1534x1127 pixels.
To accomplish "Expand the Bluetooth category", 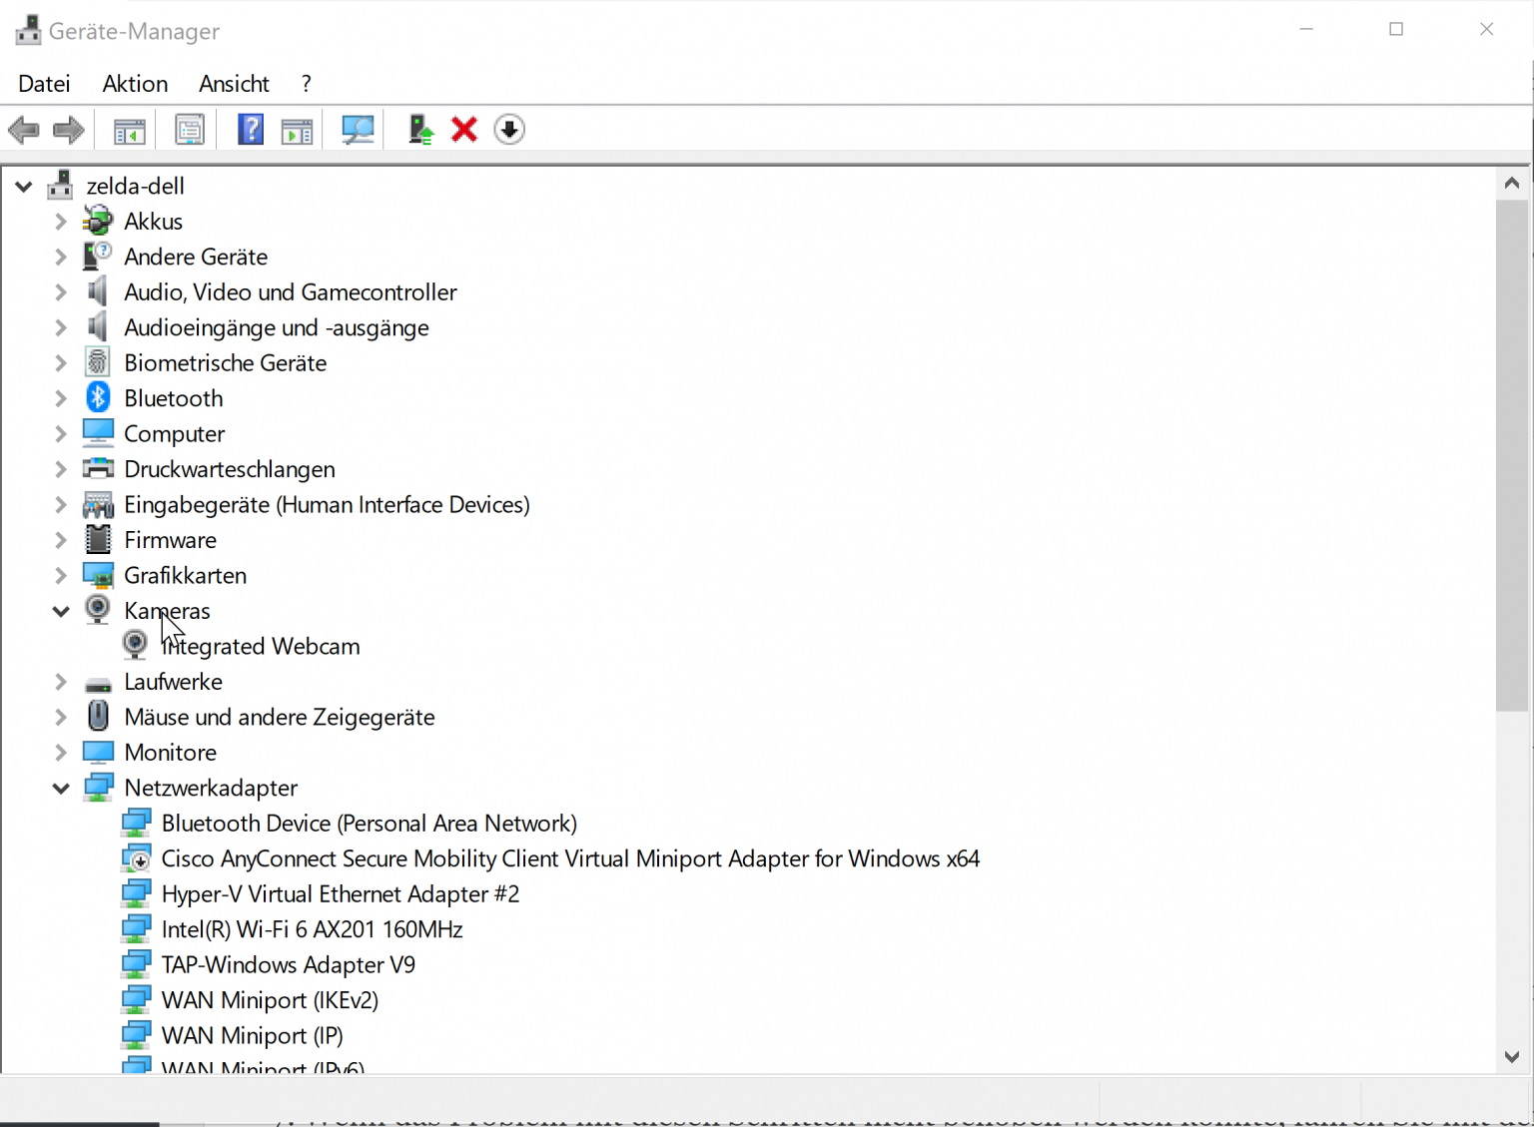I will pos(60,397).
